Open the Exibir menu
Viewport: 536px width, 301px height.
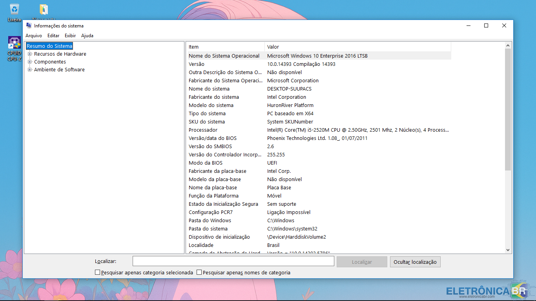click(70, 36)
